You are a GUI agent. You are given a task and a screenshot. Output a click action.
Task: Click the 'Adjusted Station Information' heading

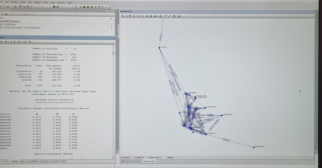click(54, 100)
